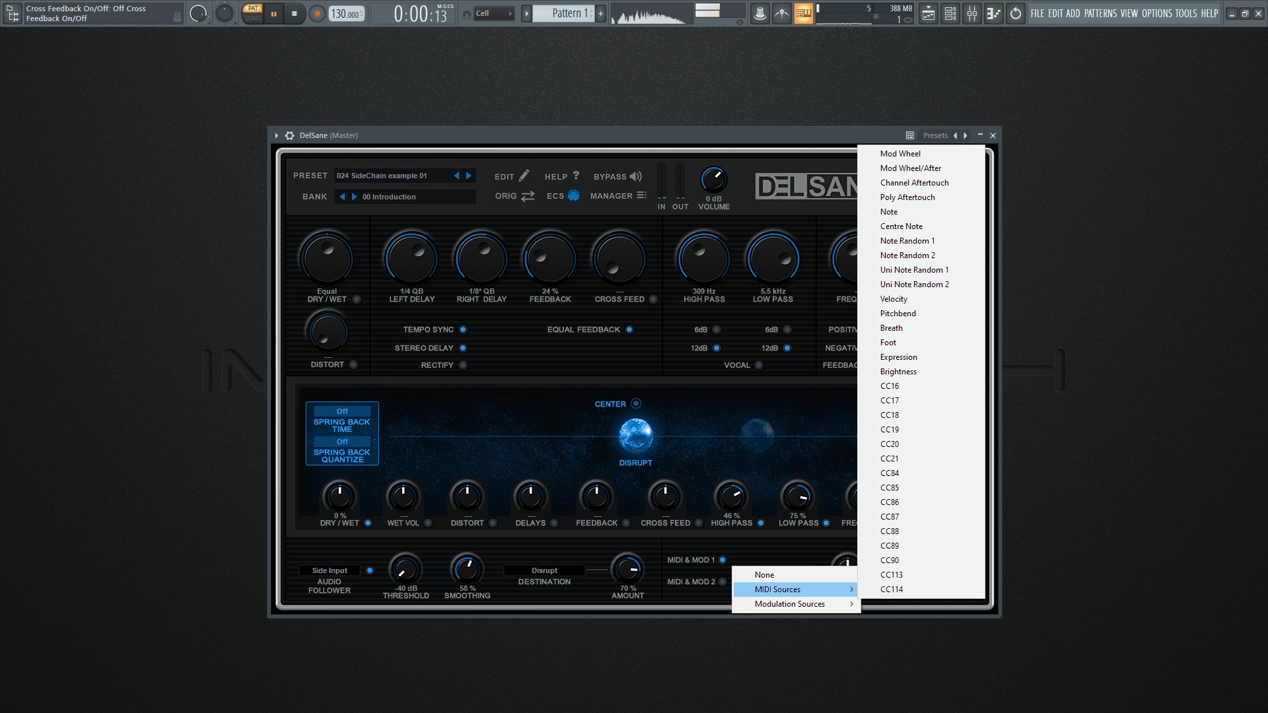Toggle EQUAL FEEDBACK option

(x=629, y=329)
